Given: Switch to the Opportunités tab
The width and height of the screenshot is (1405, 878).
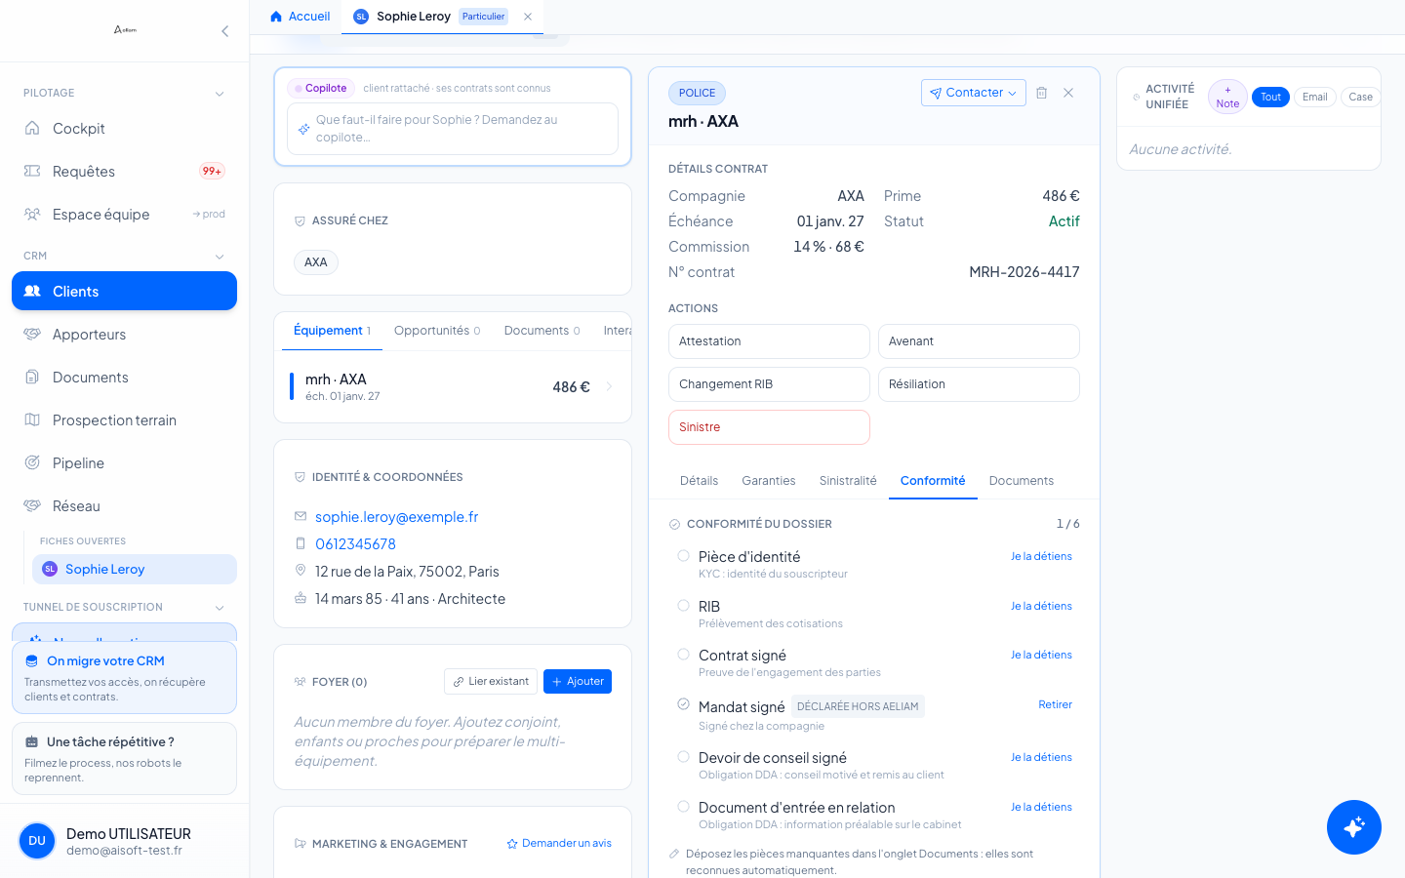Looking at the screenshot, I should 437,331.
